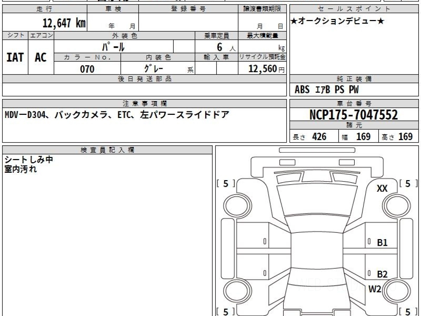Viewport: 421px width, 316px height.
Task: Select the MDV-D304 notes line
Action: coord(117,115)
